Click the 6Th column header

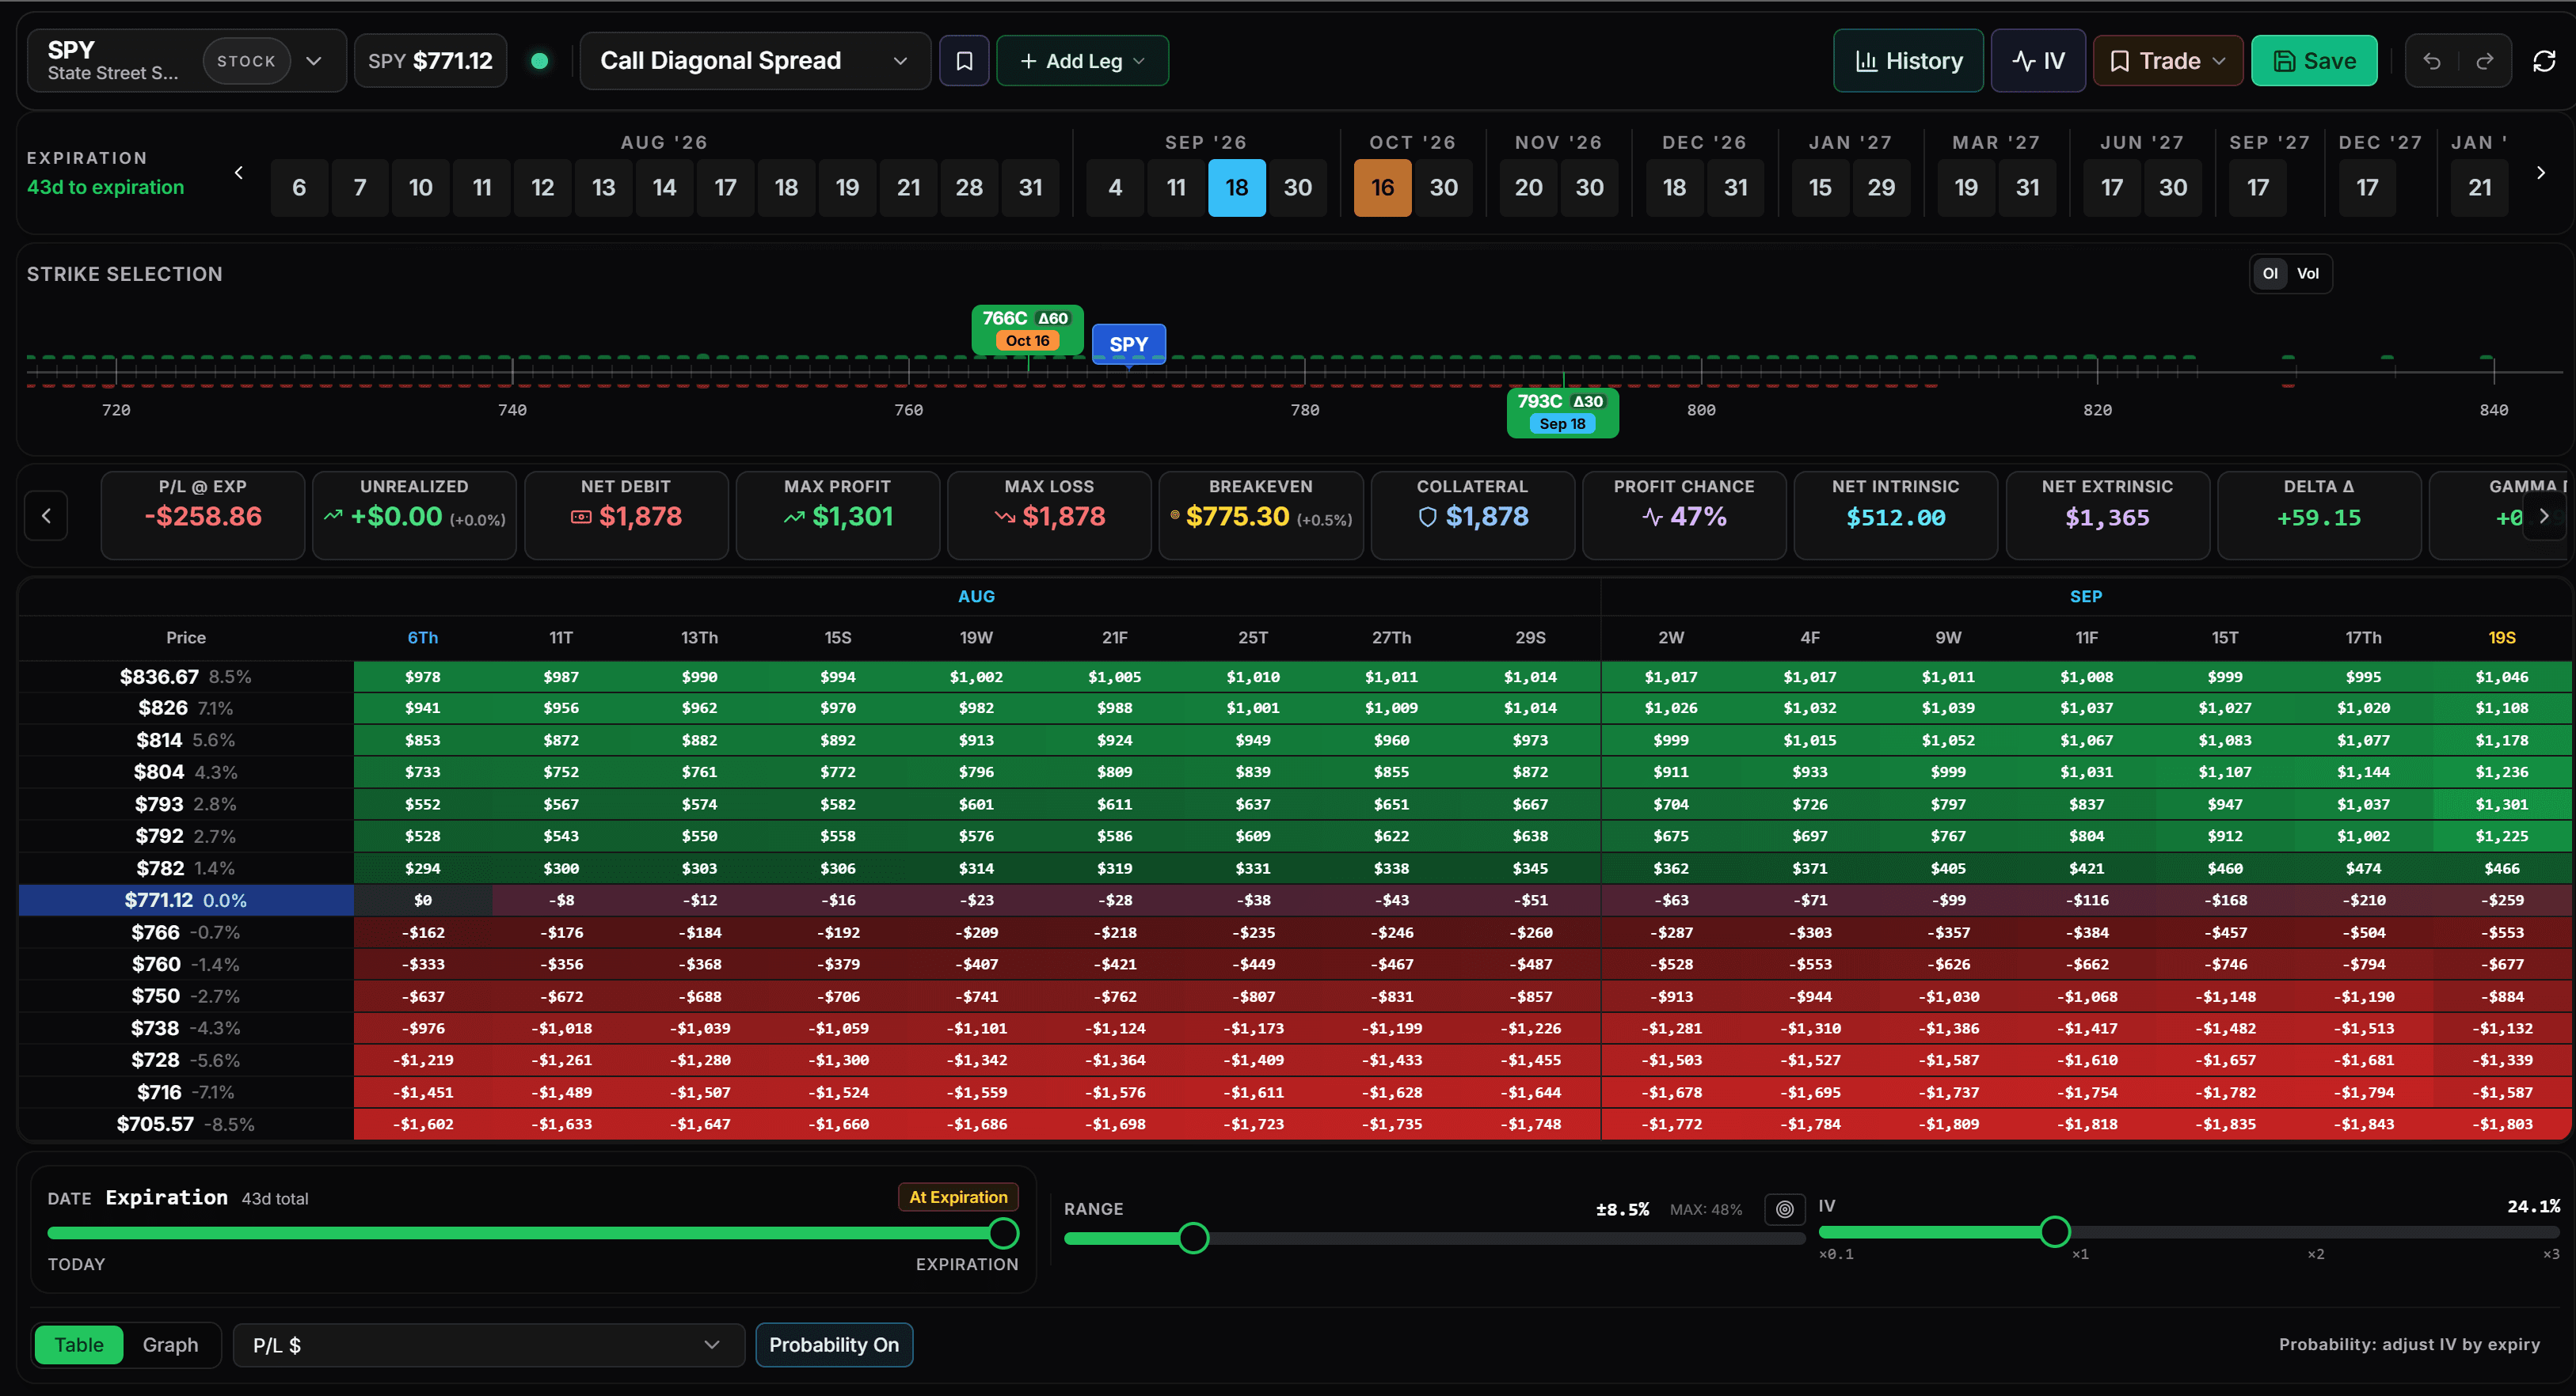tap(423, 638)
